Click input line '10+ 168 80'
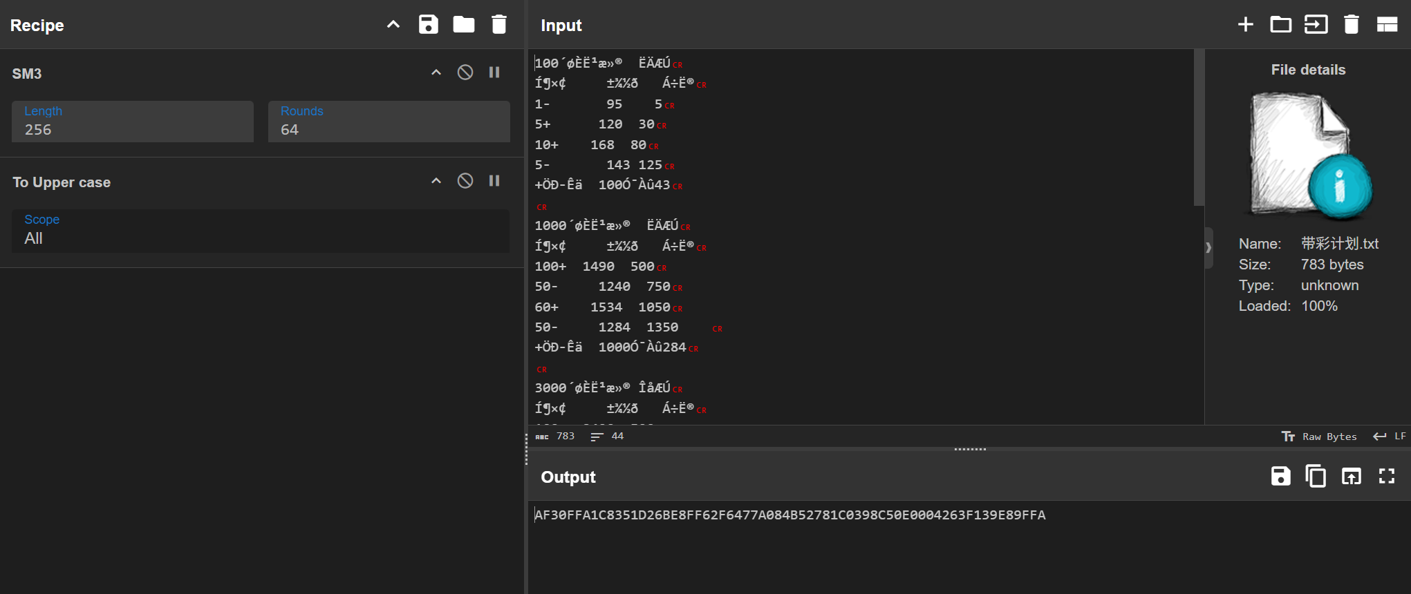 597,145
